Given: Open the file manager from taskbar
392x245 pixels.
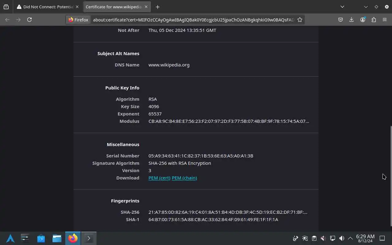Looking at the screenshot, I should pos(57,238).
